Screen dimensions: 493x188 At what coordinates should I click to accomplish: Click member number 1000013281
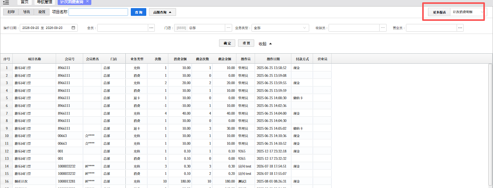pyautogui.click(x=67, y=181)
